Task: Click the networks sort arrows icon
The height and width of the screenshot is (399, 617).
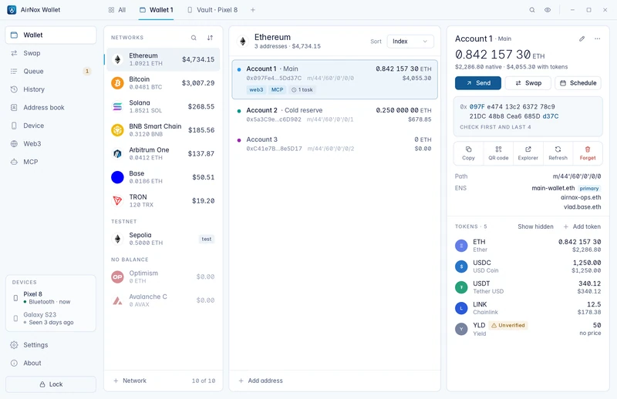Action: point(210,38)
